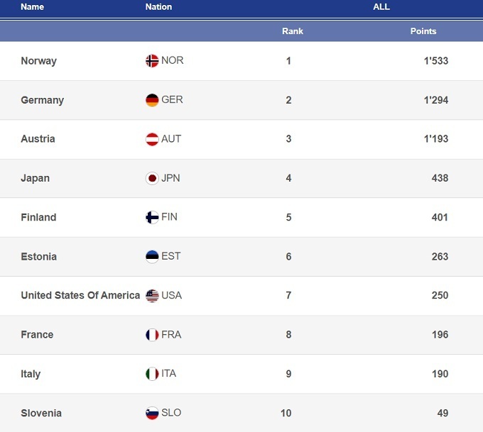Viewport: 483px width, 432px height.
Task: Click the Japan flag icon
Action: [152, 178]
